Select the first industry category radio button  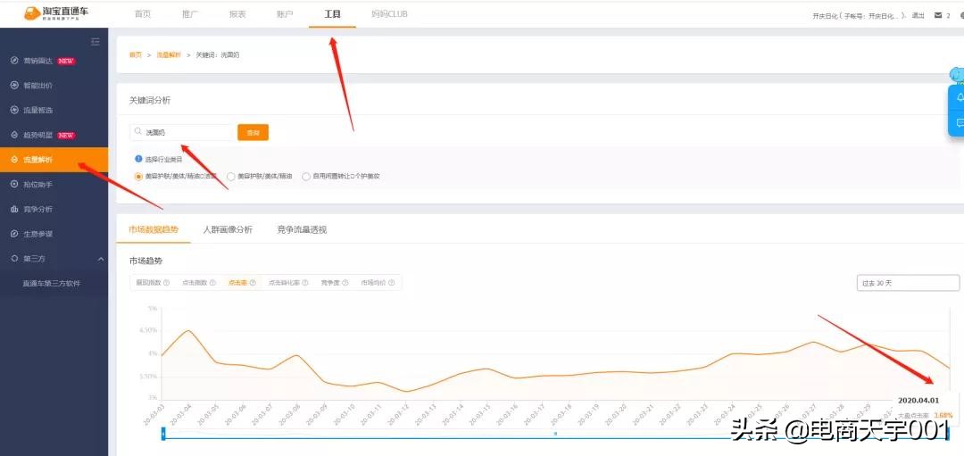pyautogui.click(x=138, y=177)
